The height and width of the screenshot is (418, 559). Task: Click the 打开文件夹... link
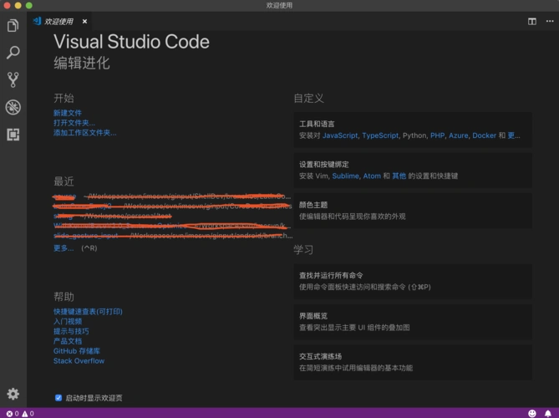point(74,123)
